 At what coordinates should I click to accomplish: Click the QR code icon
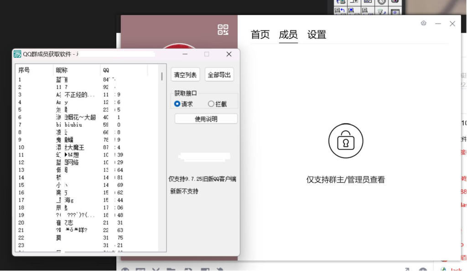223,30
